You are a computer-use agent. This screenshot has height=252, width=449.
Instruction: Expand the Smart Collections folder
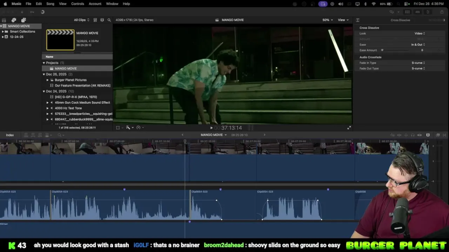3,31
